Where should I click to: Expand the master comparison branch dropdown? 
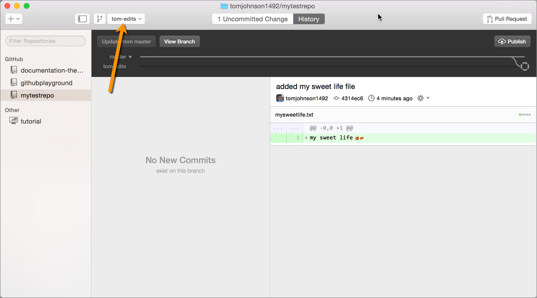pyautogui.click(x=121, y=57)
